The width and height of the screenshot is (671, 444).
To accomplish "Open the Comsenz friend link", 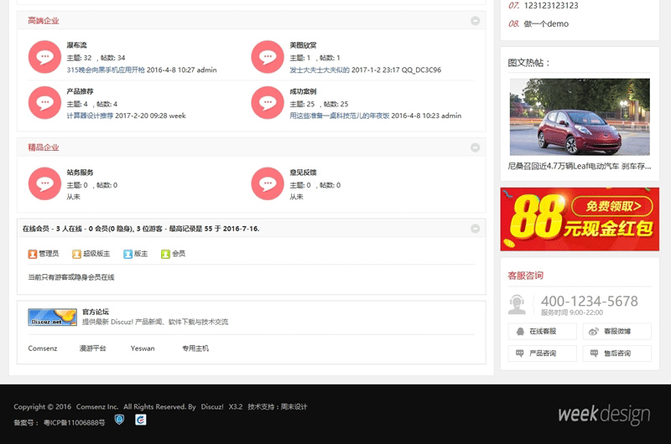I will tap(43, 348).
